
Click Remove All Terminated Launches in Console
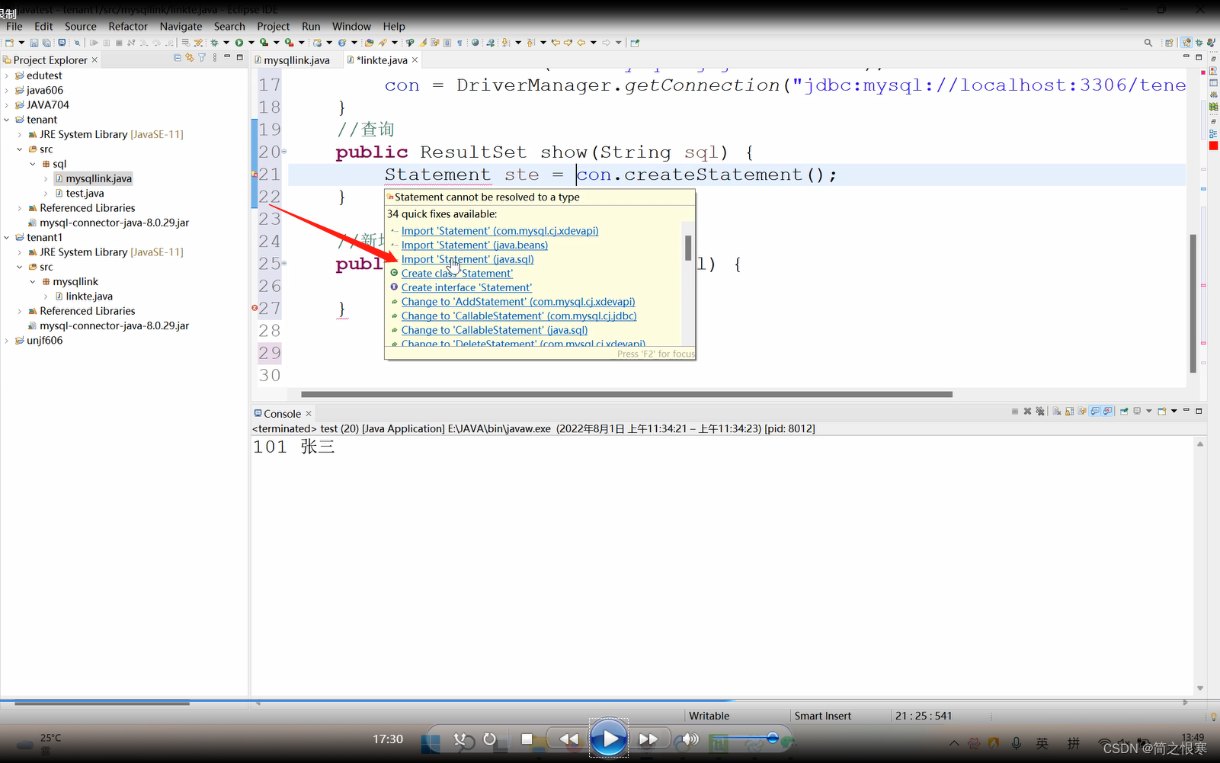(x=1039, y=411)
